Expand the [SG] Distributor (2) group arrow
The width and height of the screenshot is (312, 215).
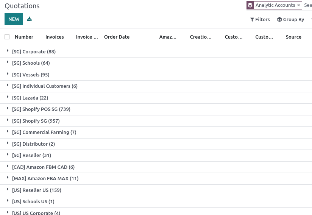coord(7,143)
